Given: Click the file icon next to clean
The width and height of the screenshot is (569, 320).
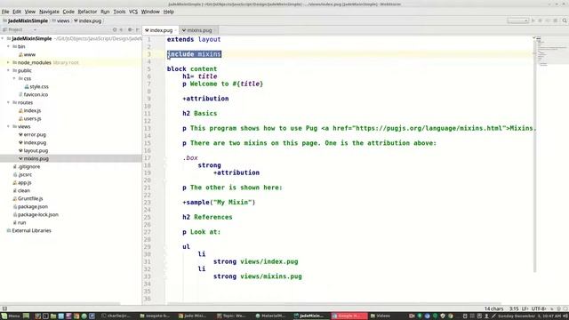Looking at the screenshot, I should [15, 190].
